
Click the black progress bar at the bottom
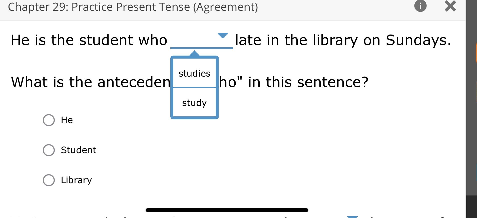[227, 210]
